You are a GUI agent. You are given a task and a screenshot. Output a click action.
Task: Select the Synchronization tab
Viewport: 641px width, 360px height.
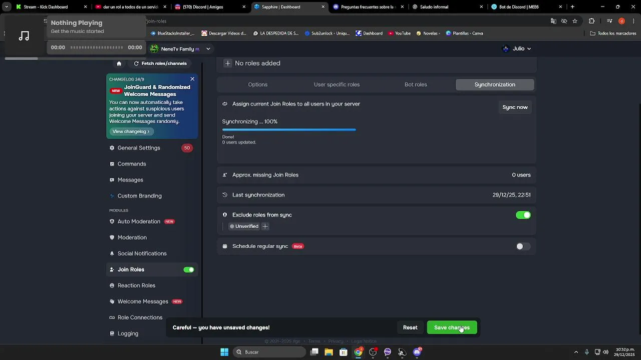pyautogui.click(x=495, y=84)
